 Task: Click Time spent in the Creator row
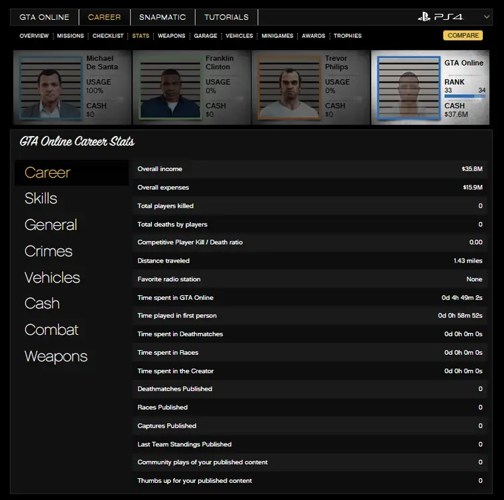(310, 371)
